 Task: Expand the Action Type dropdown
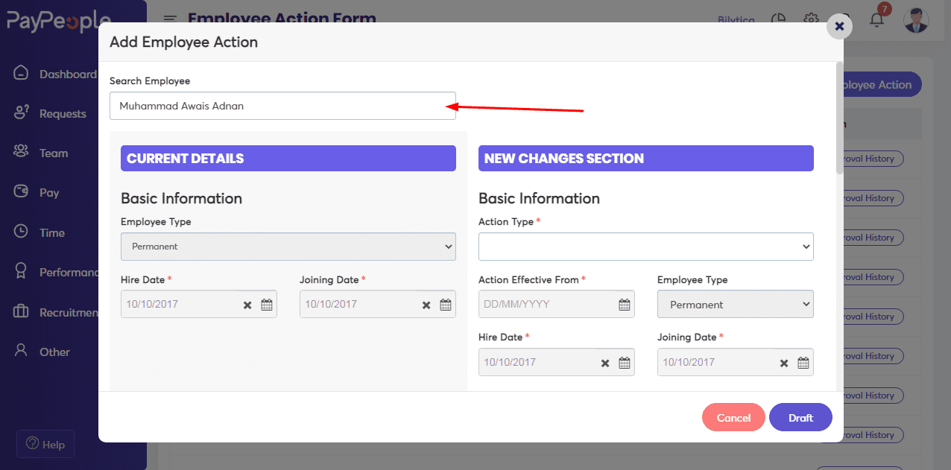coord(645,247)
